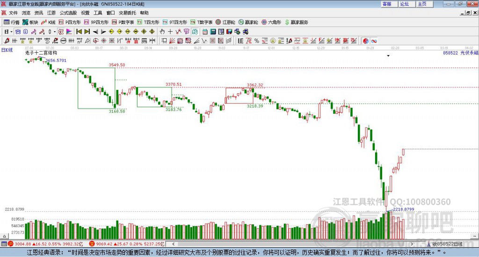Click the 3549.50 price level label
The width and height of the screenshot is (479, 257).
pos(117,65)
